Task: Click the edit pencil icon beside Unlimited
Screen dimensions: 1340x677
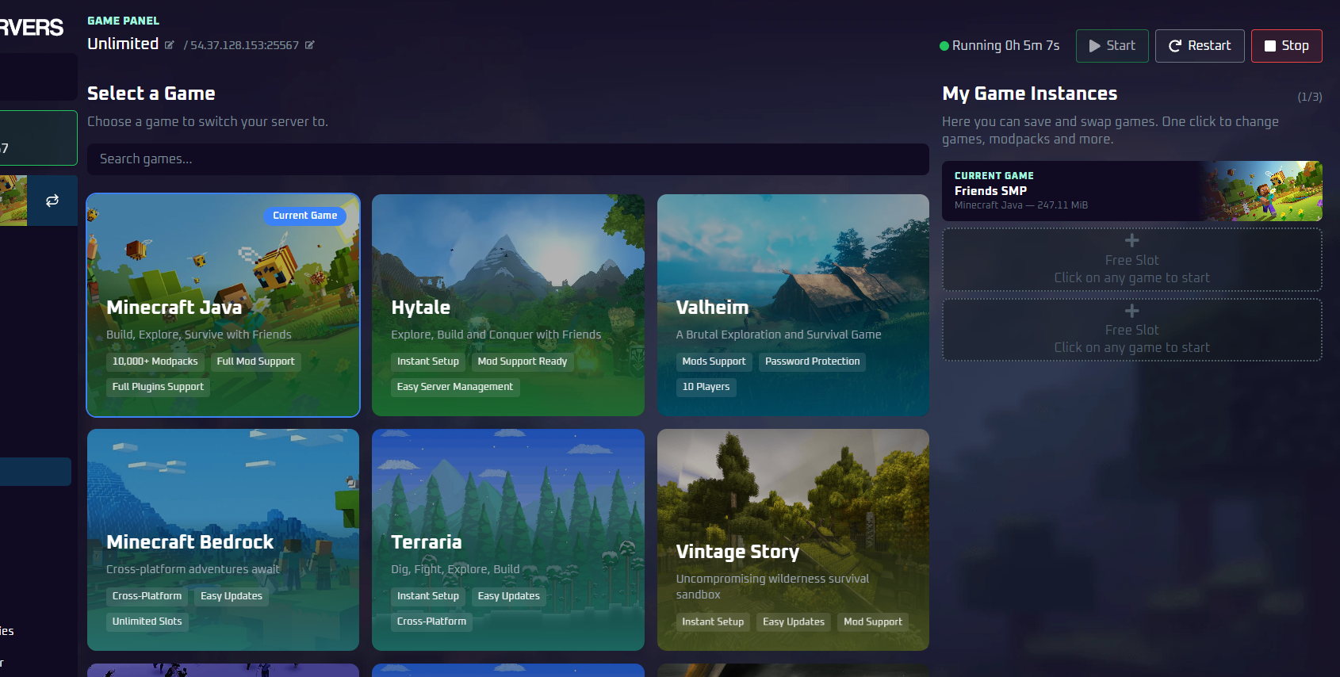Action: pyautogui.click(x=170, y=45)
